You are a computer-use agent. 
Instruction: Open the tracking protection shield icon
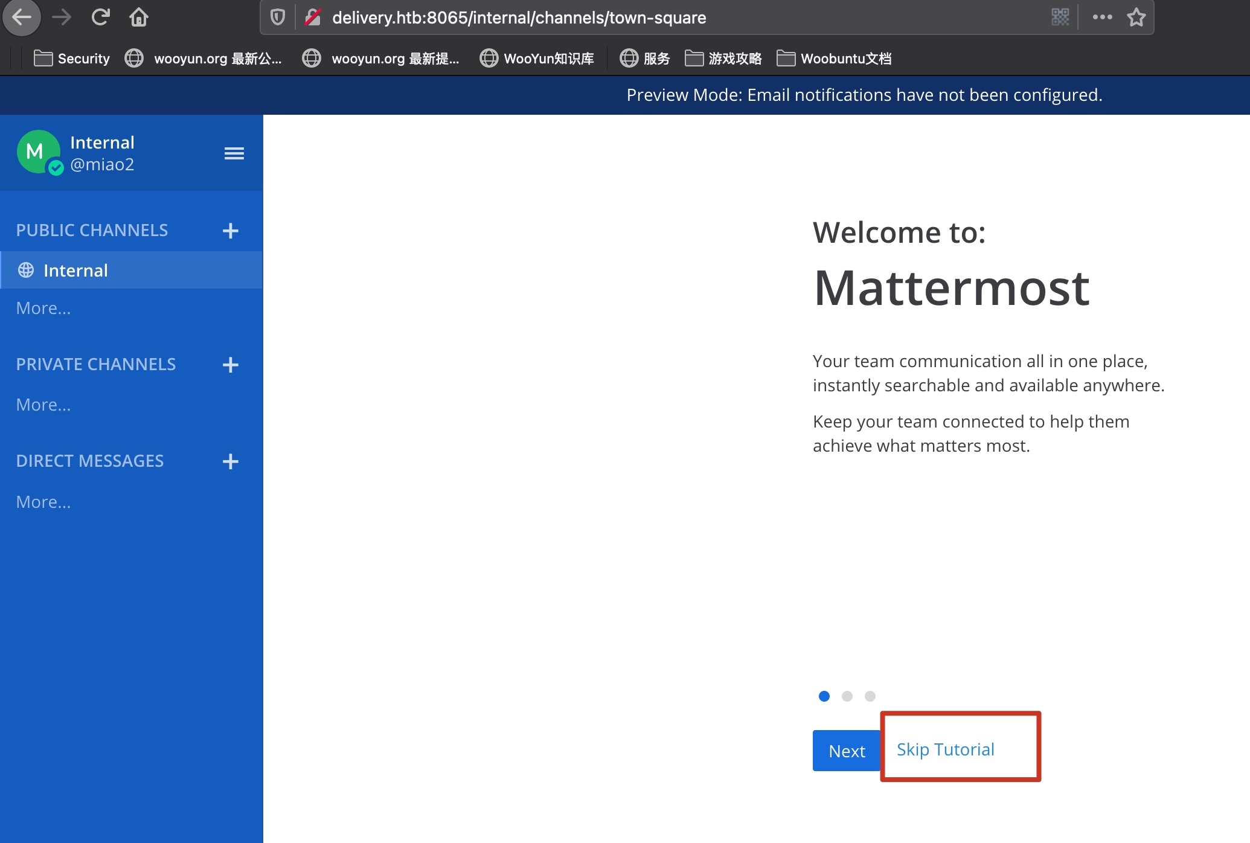pyautogui.click(x=278, y=17)
